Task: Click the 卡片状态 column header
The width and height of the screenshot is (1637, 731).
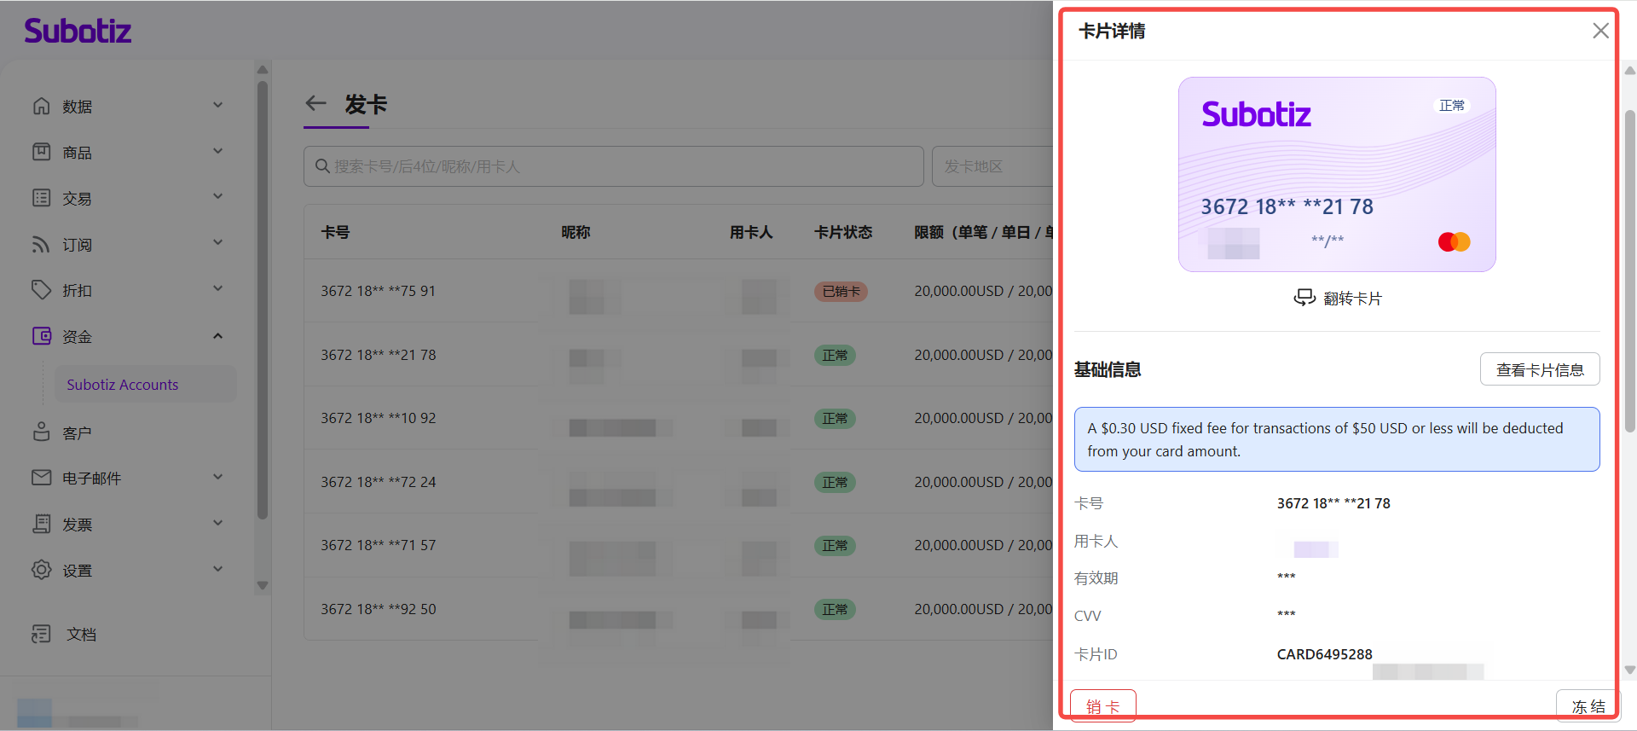Action: (843, 232)
